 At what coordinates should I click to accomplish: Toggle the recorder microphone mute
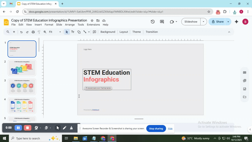(46, 128)
